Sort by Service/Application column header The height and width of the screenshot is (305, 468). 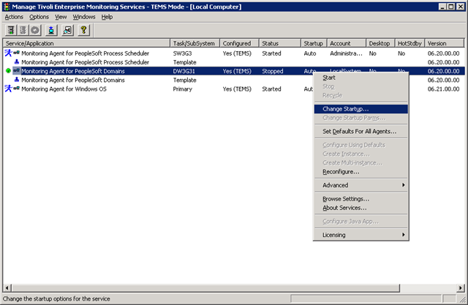[x=86, y=43]
